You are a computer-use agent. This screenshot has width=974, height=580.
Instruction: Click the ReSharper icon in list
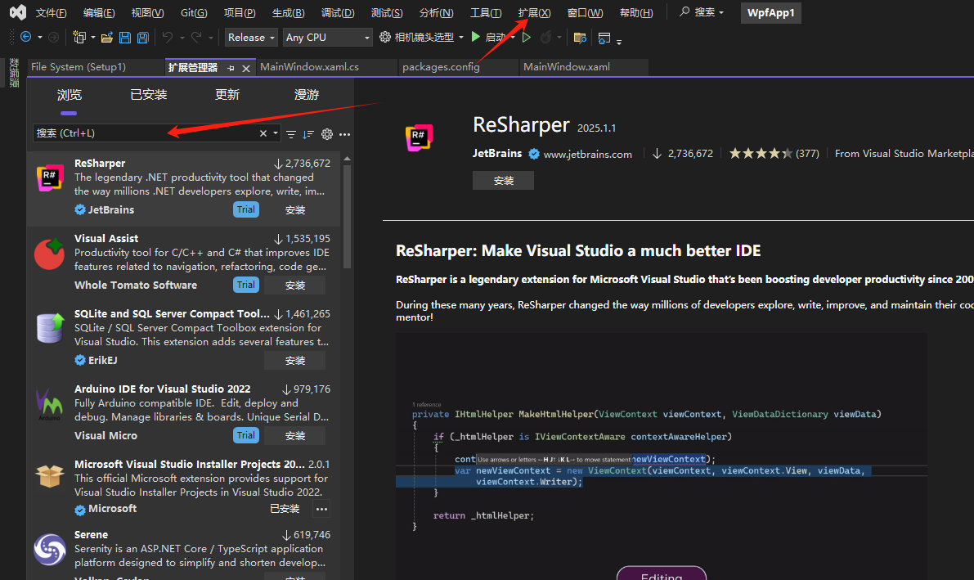[50, 178]
